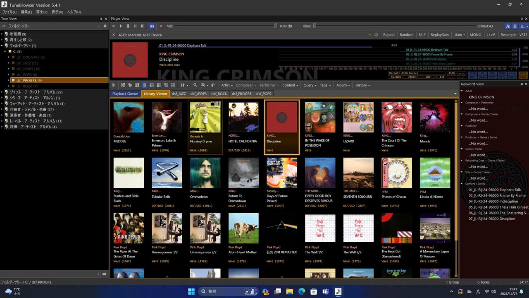
Task: Open Microsoft Edge from the taskbar
Action: [x=302, y=291]
